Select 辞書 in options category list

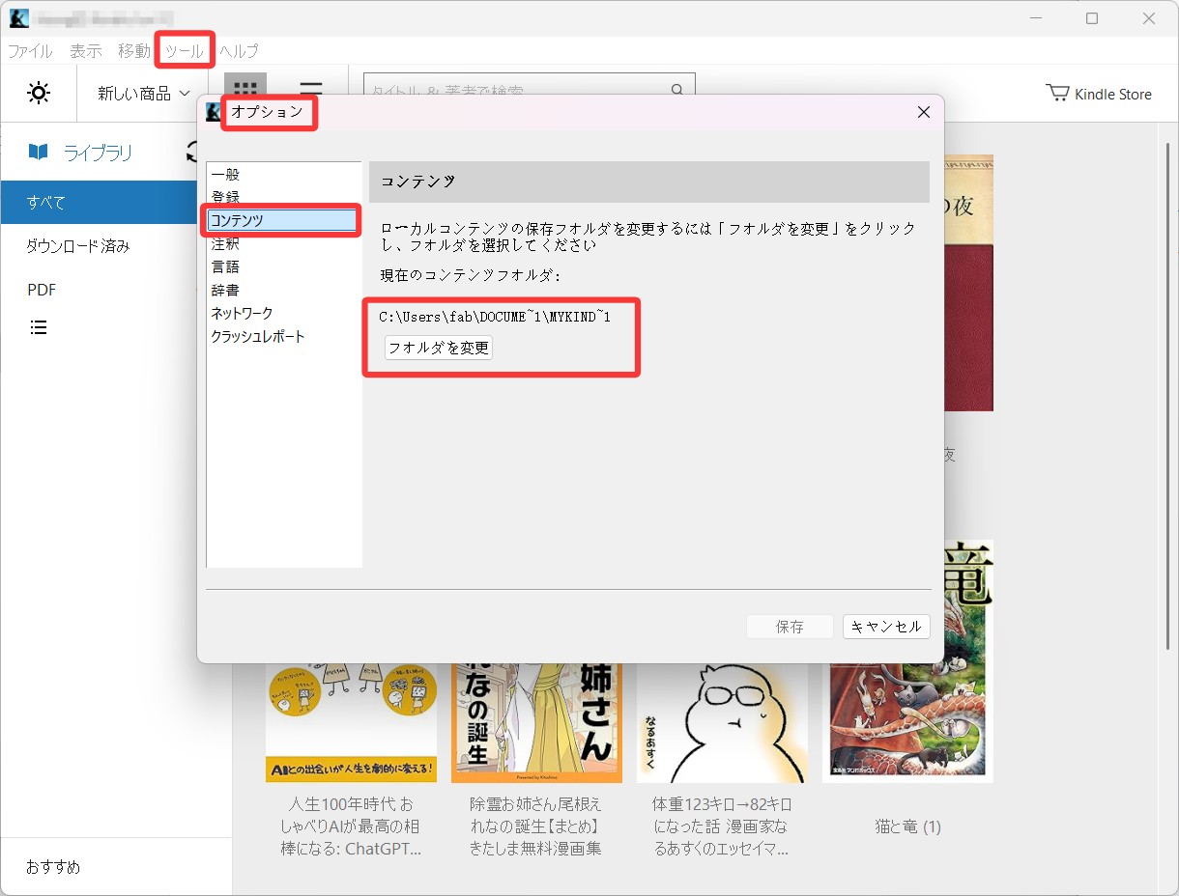pyautogui.click(x=225, y=291)
